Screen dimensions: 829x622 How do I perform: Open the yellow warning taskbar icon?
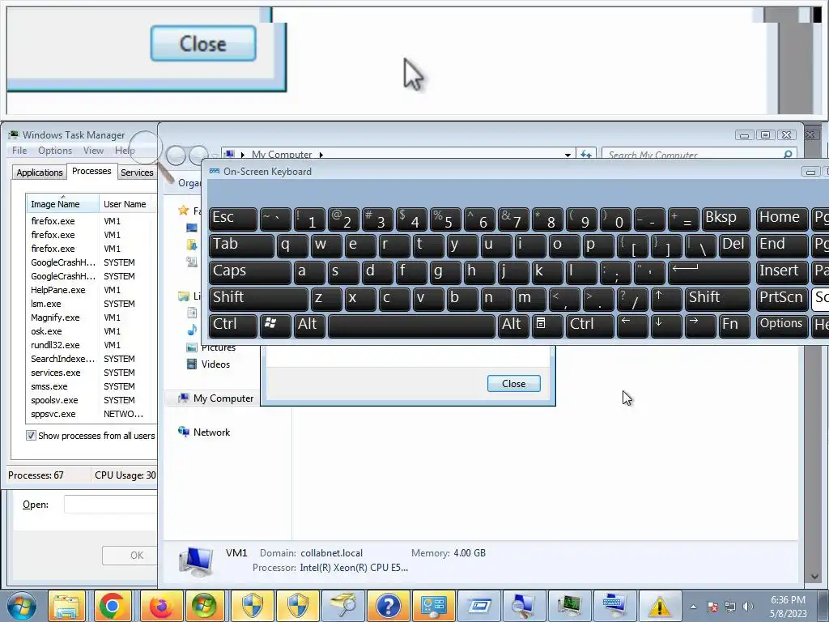(x=660, y=606)
